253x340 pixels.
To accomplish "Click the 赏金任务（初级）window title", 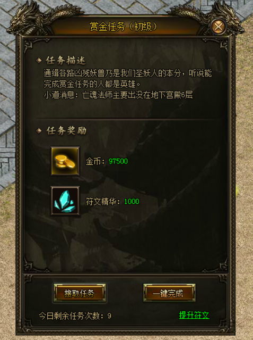I will point(123,27).
